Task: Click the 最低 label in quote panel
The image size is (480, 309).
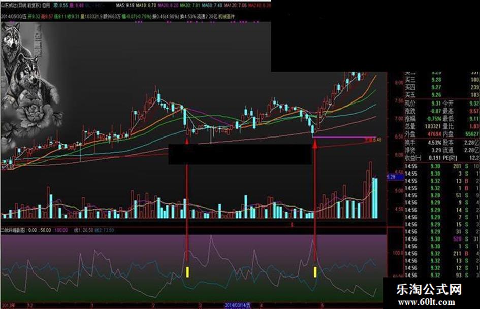Action: pyautogui.click(x=448, y=119)
